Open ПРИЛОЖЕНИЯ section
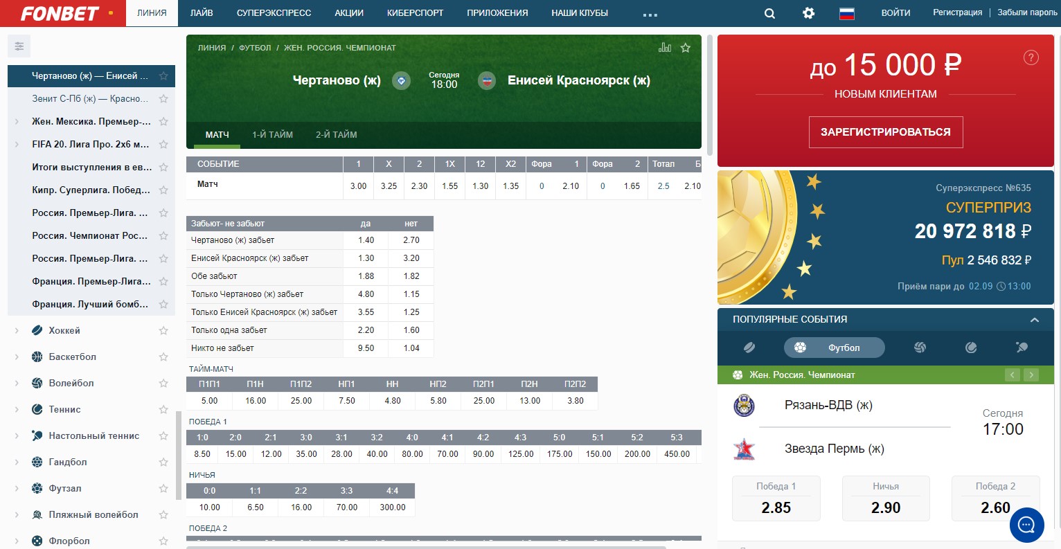 pos(497,13)
